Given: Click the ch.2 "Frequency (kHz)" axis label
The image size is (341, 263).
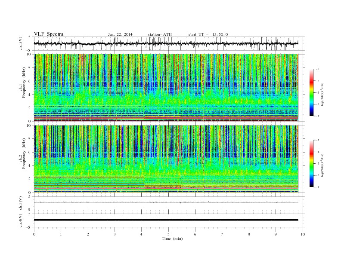Looking at the screenshot, I should click(x=24, y=153).
